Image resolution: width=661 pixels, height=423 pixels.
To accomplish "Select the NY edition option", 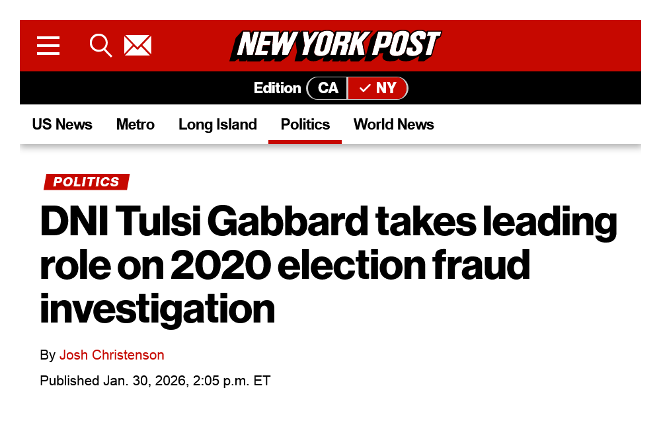I will point(385,89).
